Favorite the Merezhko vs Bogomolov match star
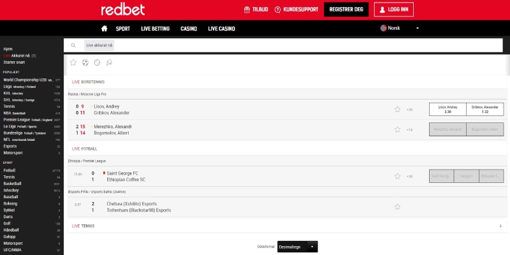The width and height of the screenshot is (510, 255). click(397, 129)
